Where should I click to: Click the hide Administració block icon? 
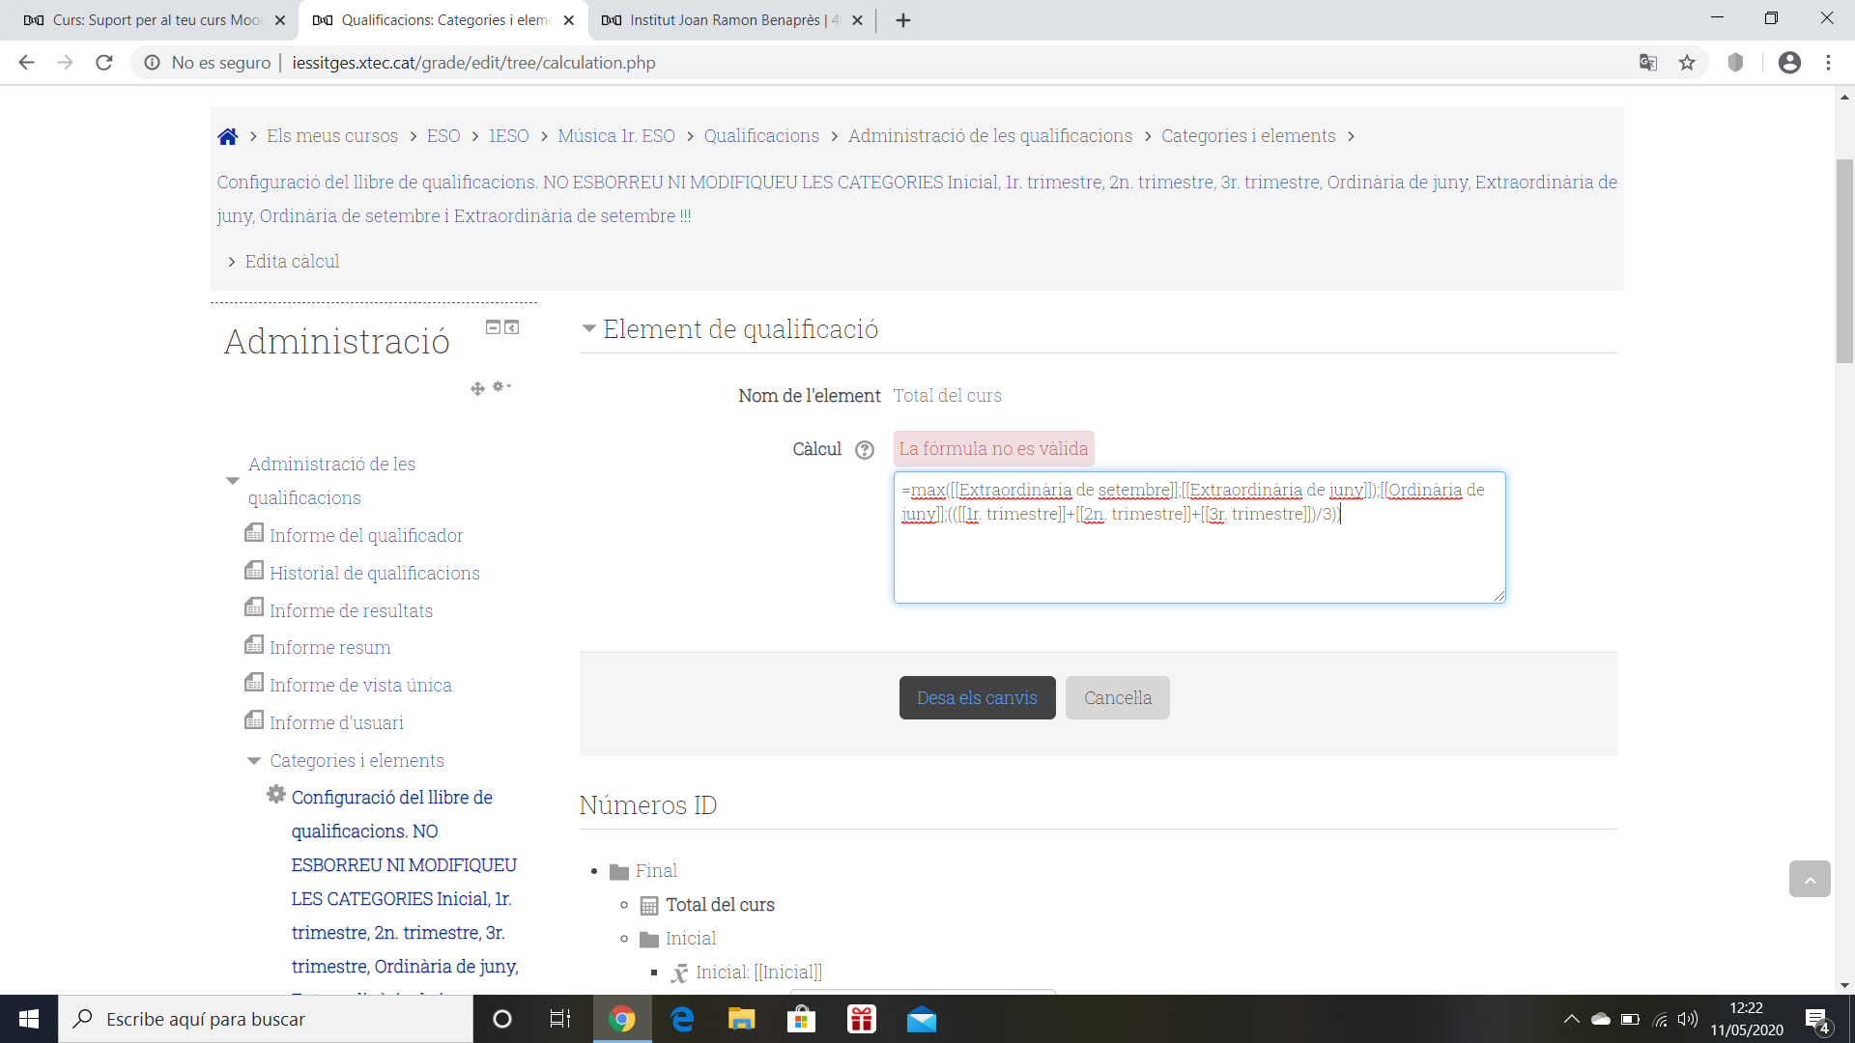click(493, 327)
